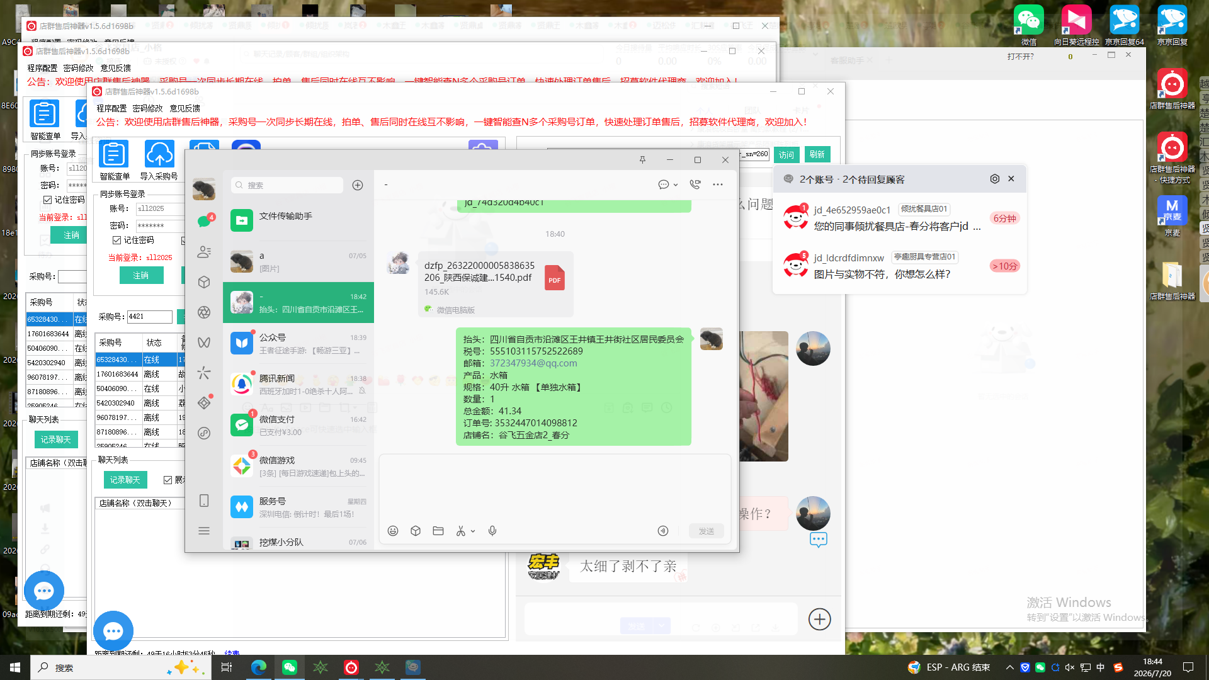
Task: Open Microsoft Edge from the taskbar
Action: tap(258, 667)
